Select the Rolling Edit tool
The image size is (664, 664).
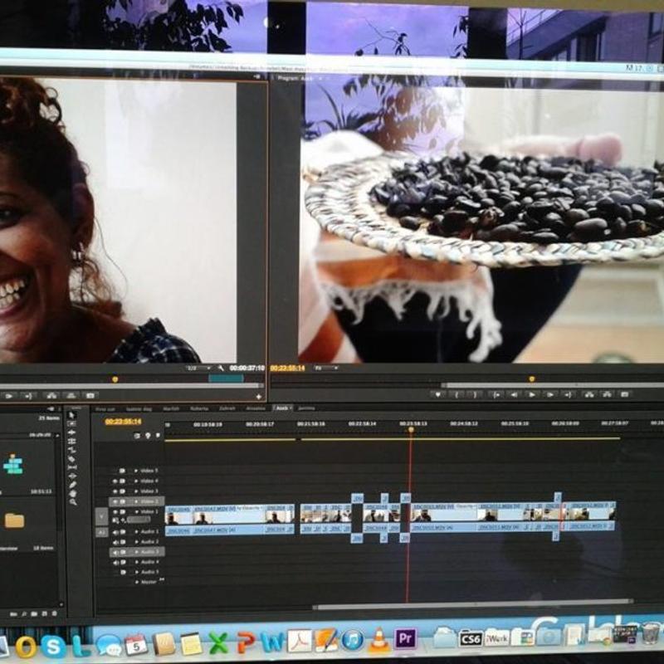click(x=71, y=442)
